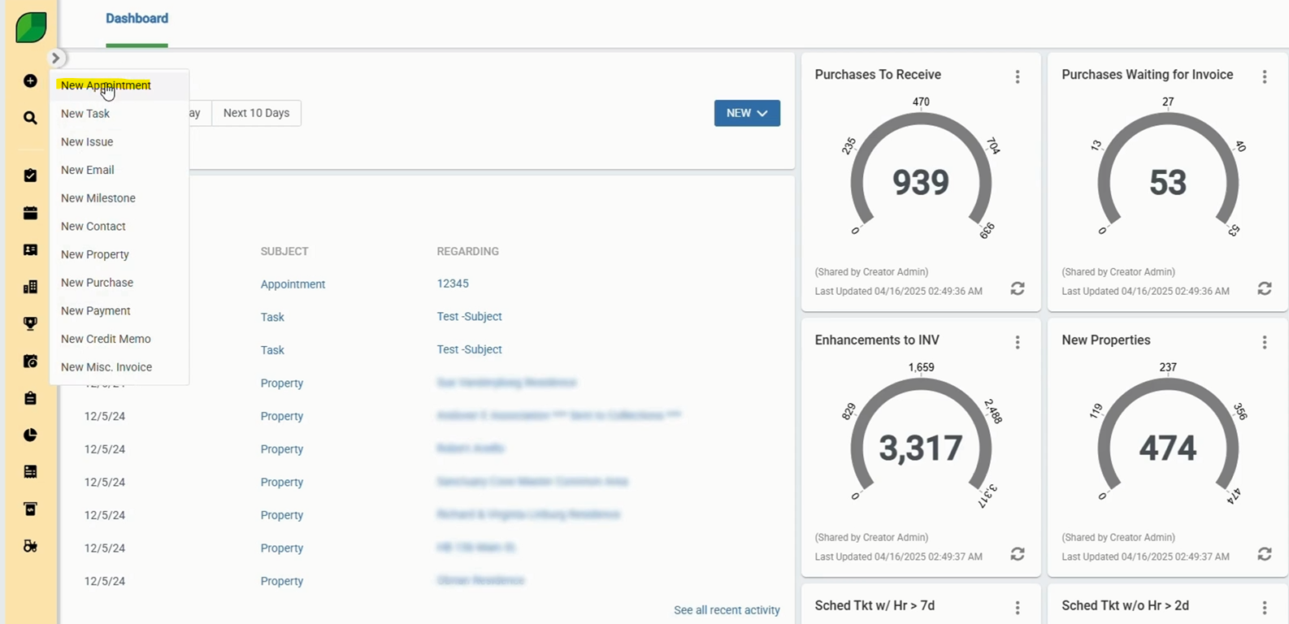This screenshot has height=624, width=1289.
Task: Choose New Credit Memo menu entry
Action: (x=119, y=339)
